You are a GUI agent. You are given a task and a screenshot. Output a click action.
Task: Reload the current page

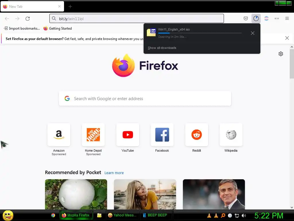click(x=28, y=19)
